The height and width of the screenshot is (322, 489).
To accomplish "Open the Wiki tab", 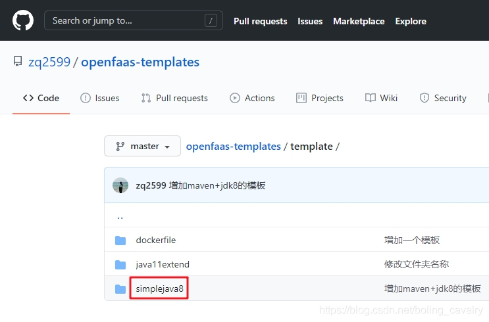I will [x=382, y=98].
